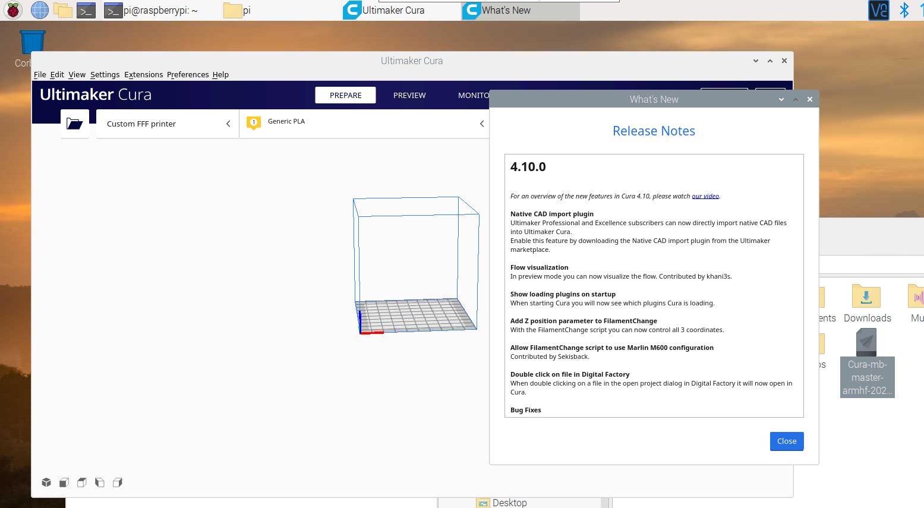The image size is (924, 508).
Task: Select the Cura-mb-master-armhf file
Action: (x=867, y=363)
